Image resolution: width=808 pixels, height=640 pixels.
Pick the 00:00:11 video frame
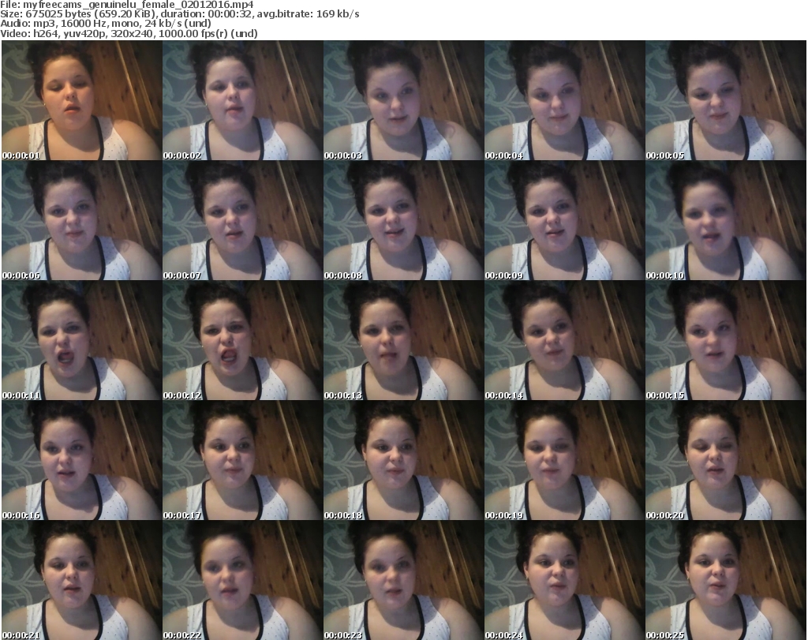click(81, 341)
